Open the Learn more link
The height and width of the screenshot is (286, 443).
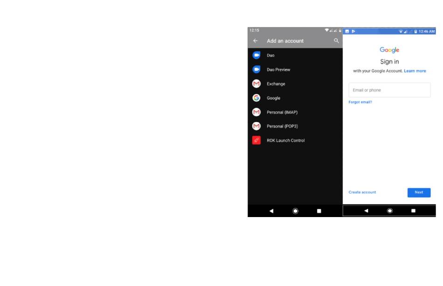click(415, 71)
